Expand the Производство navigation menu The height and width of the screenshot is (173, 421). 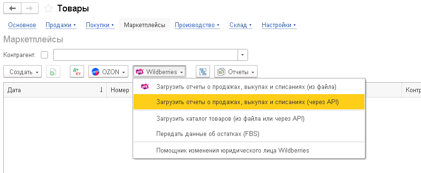coord(197,25)
